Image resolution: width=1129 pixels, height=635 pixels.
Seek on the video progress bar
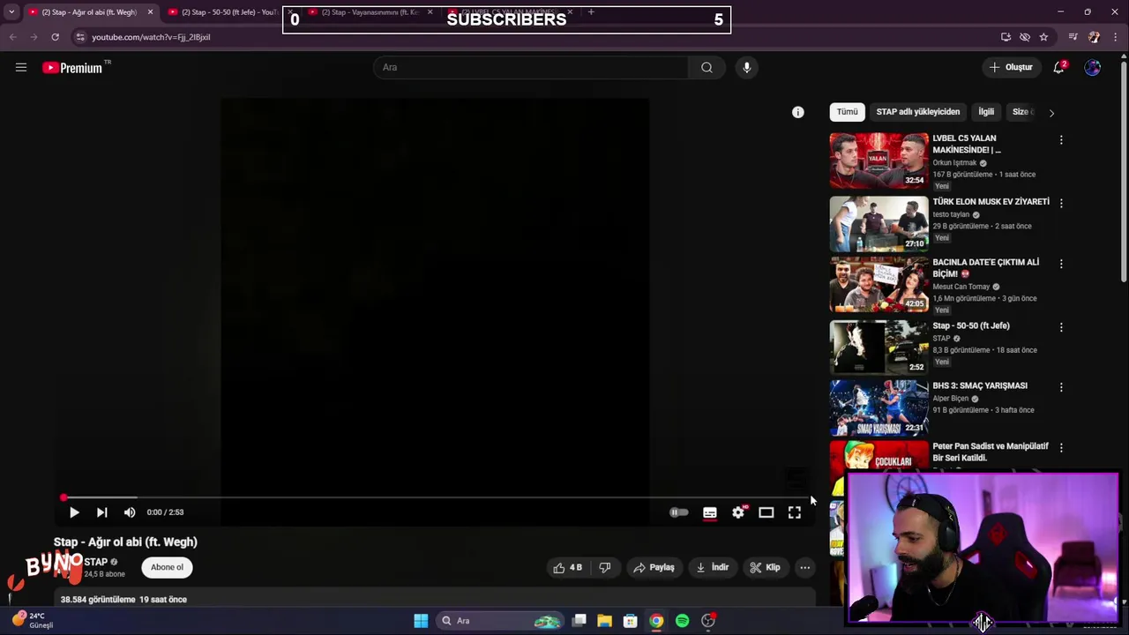point(434,498)
